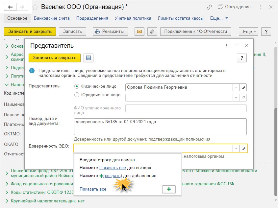The image size is (278, 208).
Task: Click the paperclip attachments icon
Action: pos(152,32)
